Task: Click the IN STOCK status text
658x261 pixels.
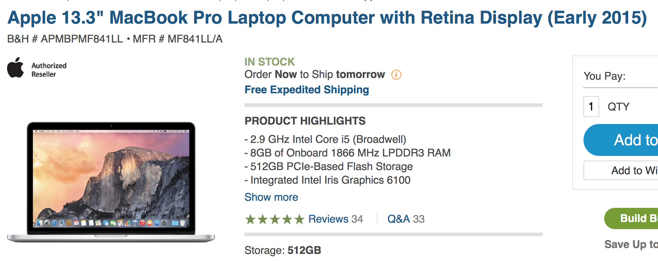Action: click(269, 62)
